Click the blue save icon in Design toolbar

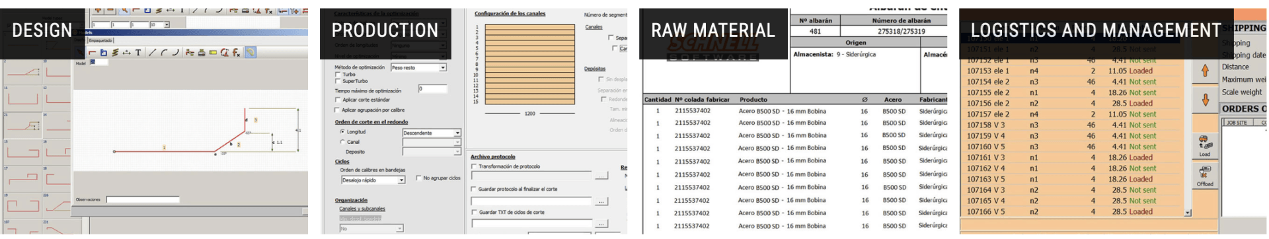coord(104,53)
